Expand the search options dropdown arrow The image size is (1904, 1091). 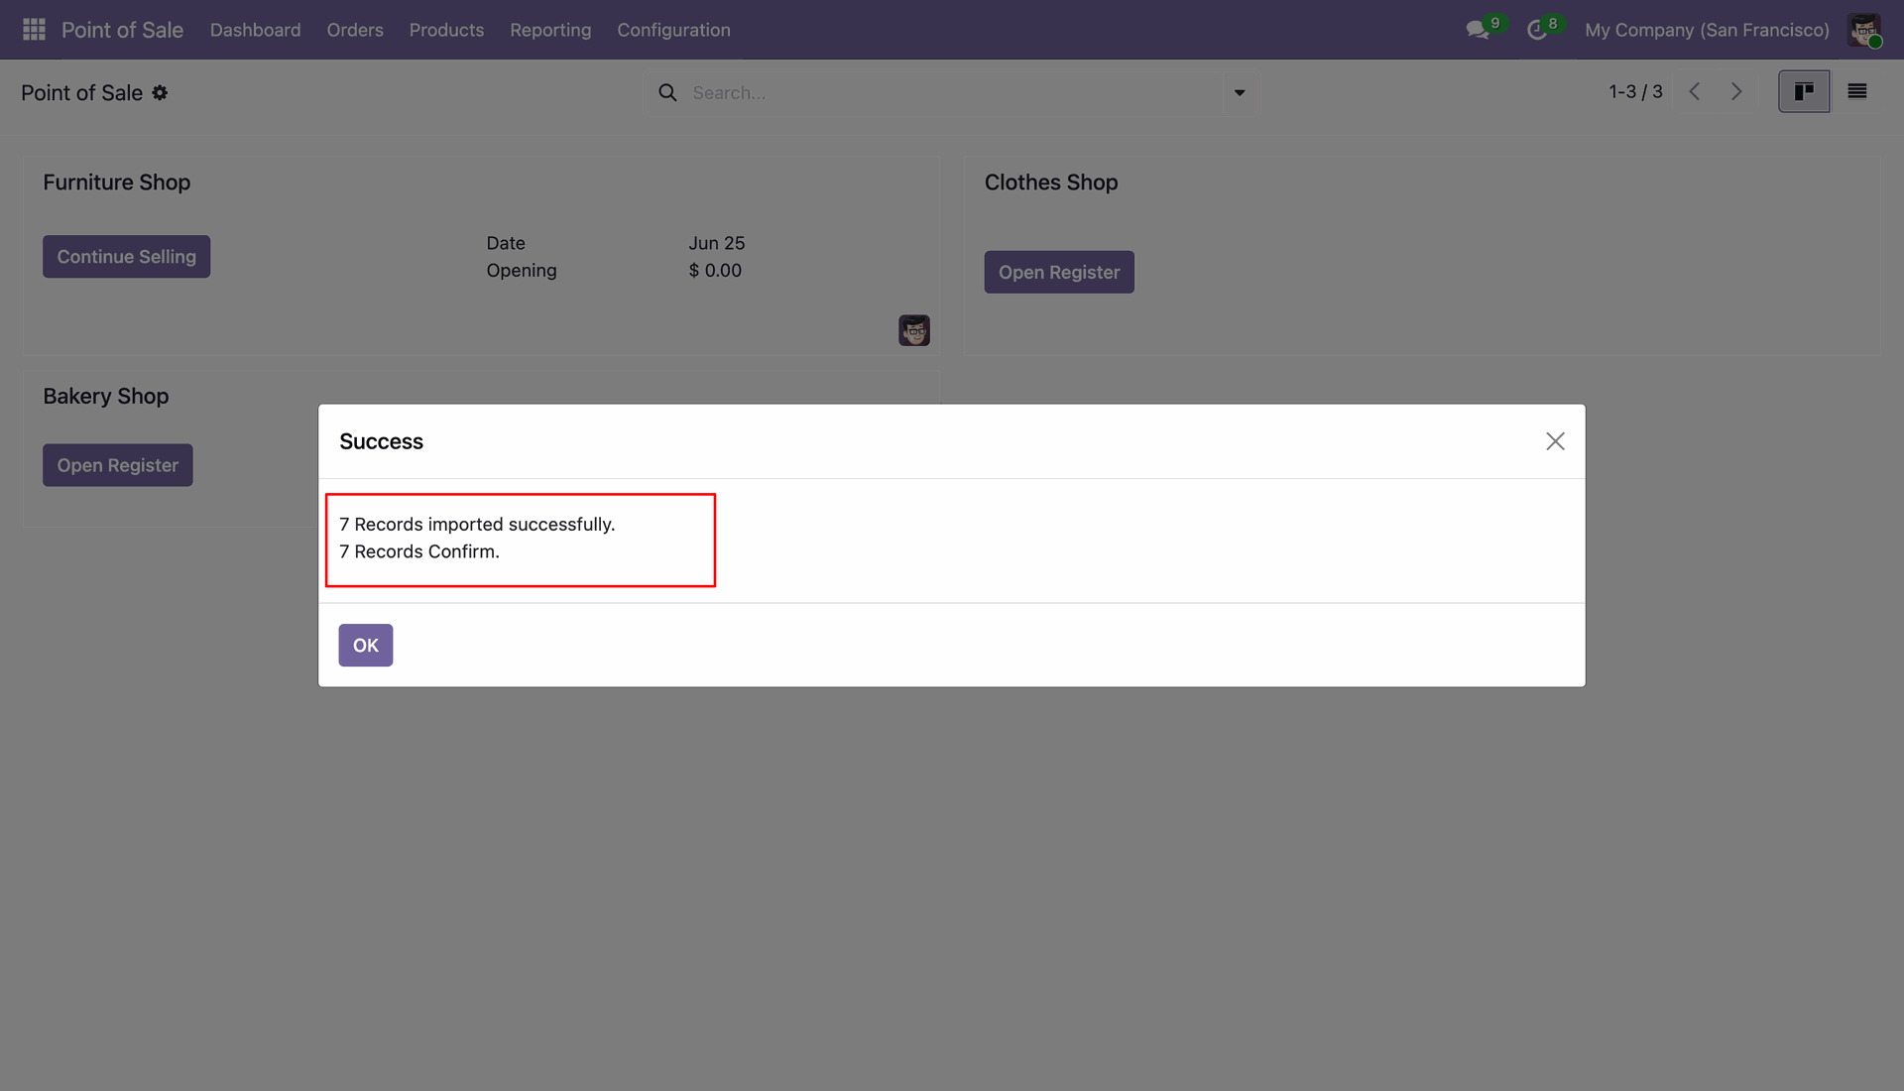point(1240,92)
